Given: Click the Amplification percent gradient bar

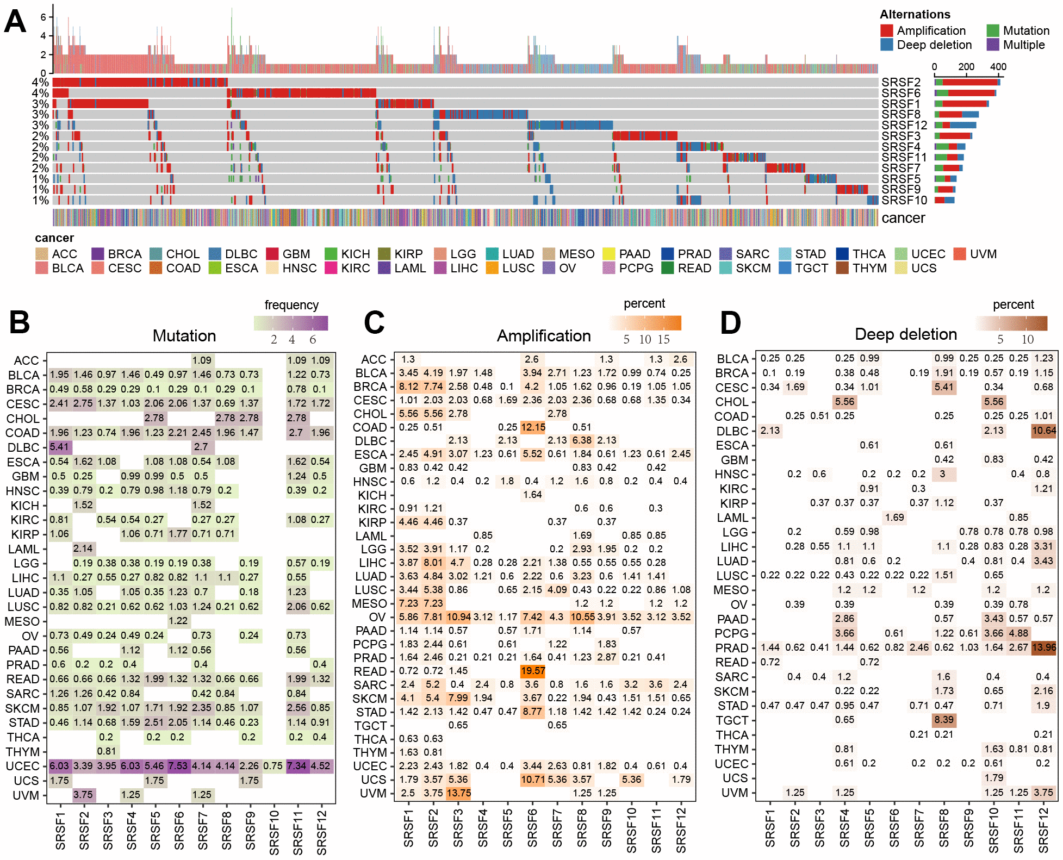Looking at the screenshot, I should tap(645, 323).
